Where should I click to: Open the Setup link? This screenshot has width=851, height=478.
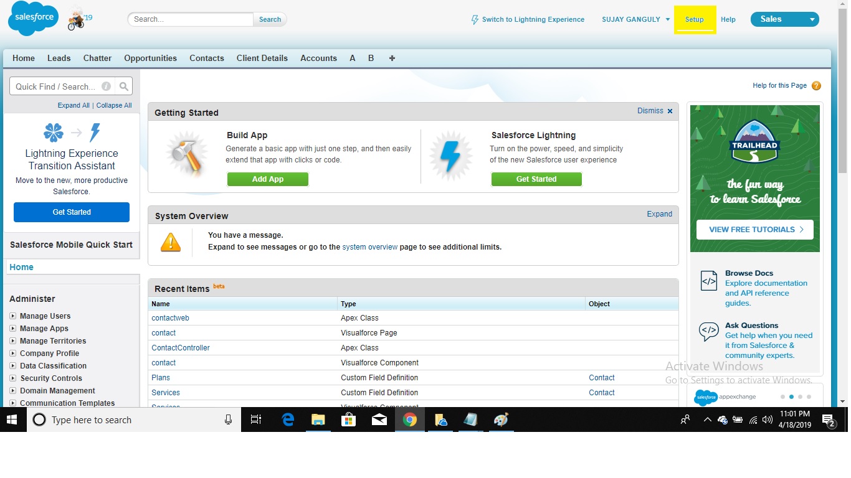pos(695,19)
